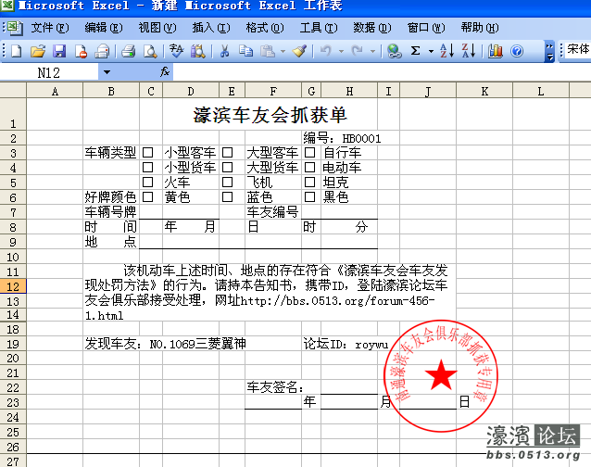Insert a hyperlink with the globe icon

click(395, 51)
